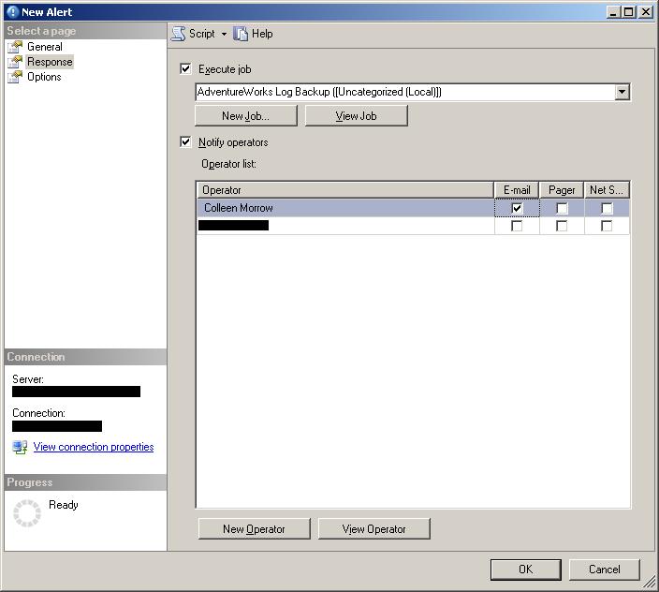Click the Help toolbar label
The image size is (659, 592).
262,34
